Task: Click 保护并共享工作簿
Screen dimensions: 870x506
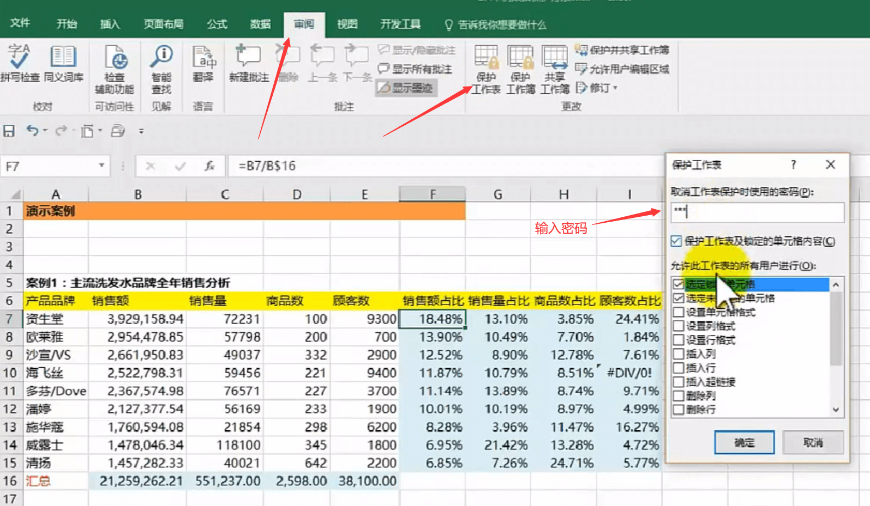Action: coord(622,50)
